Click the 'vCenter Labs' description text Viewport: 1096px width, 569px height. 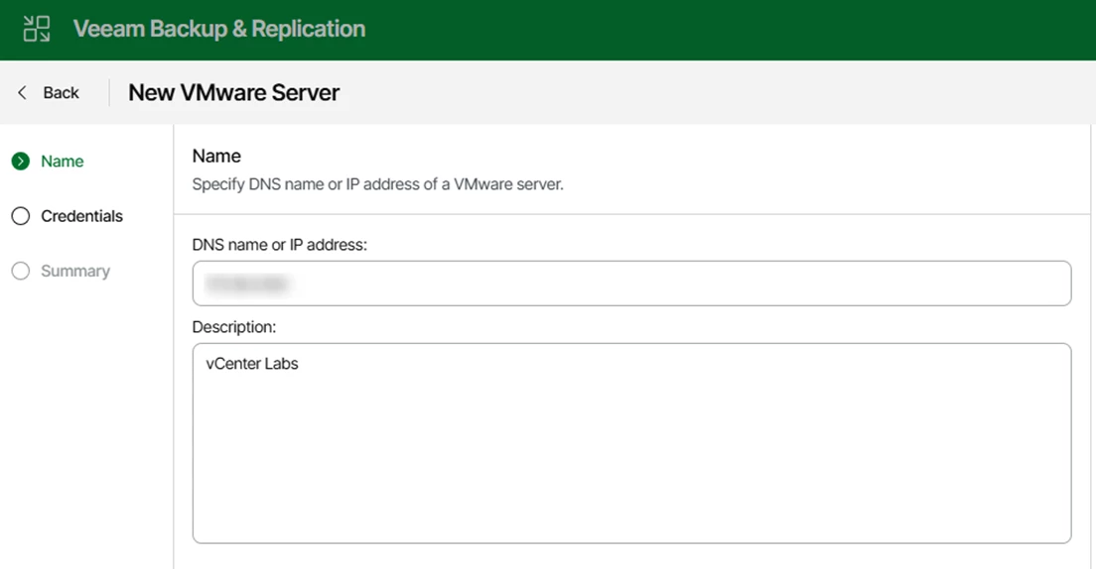252,364
